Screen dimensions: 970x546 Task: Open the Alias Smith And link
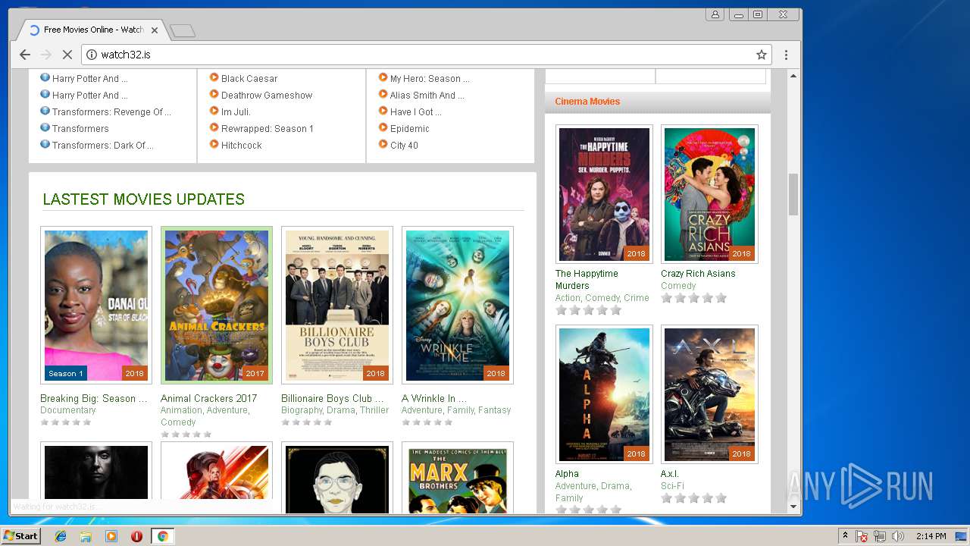[x=427, y=95]
